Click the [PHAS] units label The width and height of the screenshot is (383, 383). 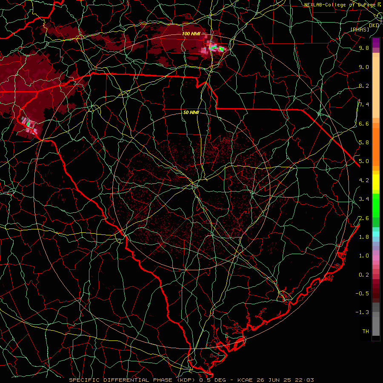360,29
